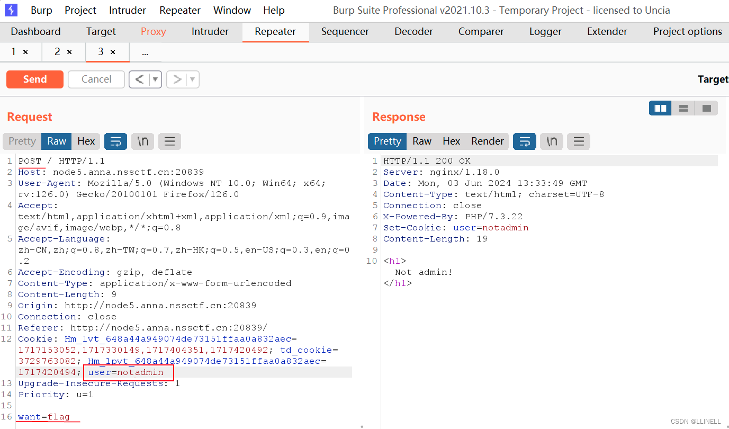Toggle show non-printable characters in Response pane
Screen dimensions: 729x429
(552, 141)
